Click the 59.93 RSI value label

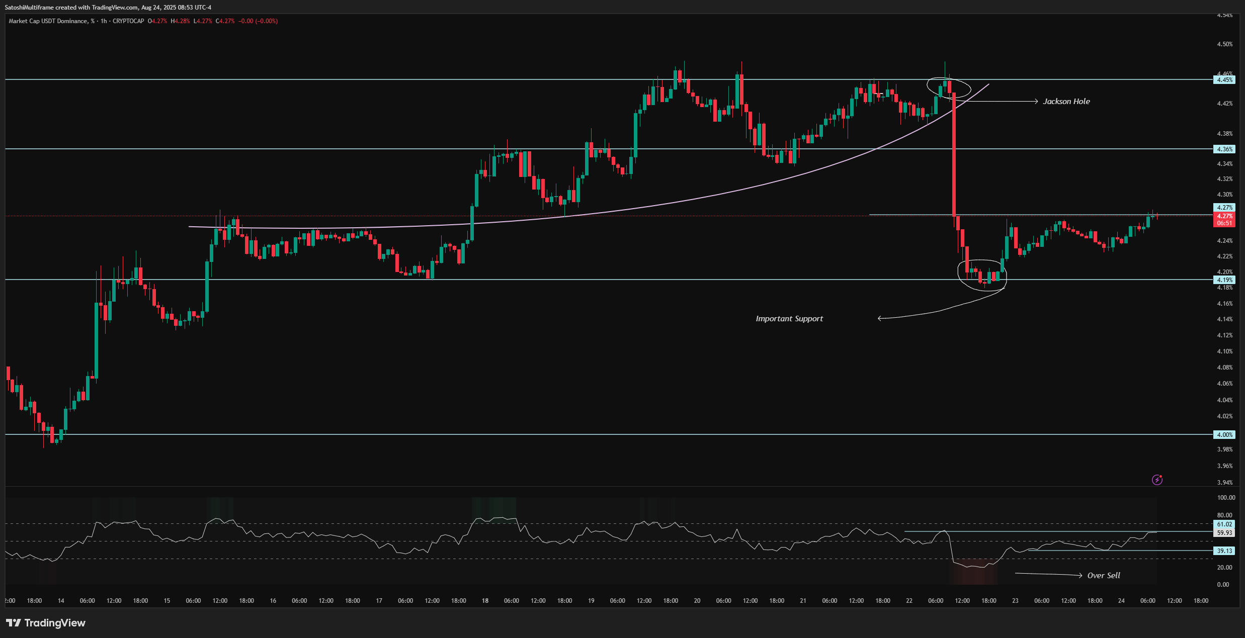(1224, 533)
